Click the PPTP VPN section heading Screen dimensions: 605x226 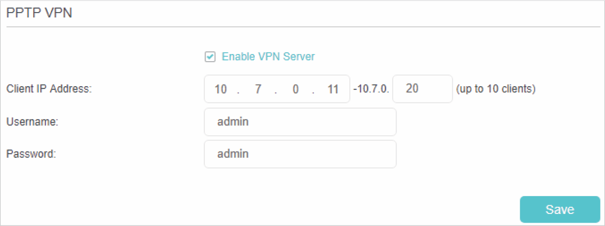(40, 13)
